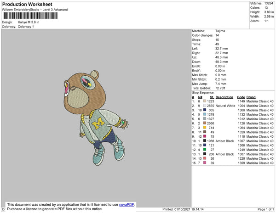Click the Min Stitch value 0.2 mm
This screenshot has width=276, height=213.
(x=220, y=79)
